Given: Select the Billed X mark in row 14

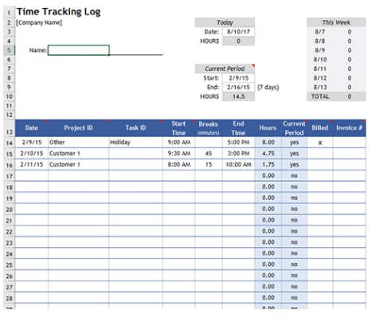Looking at the screenshot, I should pos(320,143).
